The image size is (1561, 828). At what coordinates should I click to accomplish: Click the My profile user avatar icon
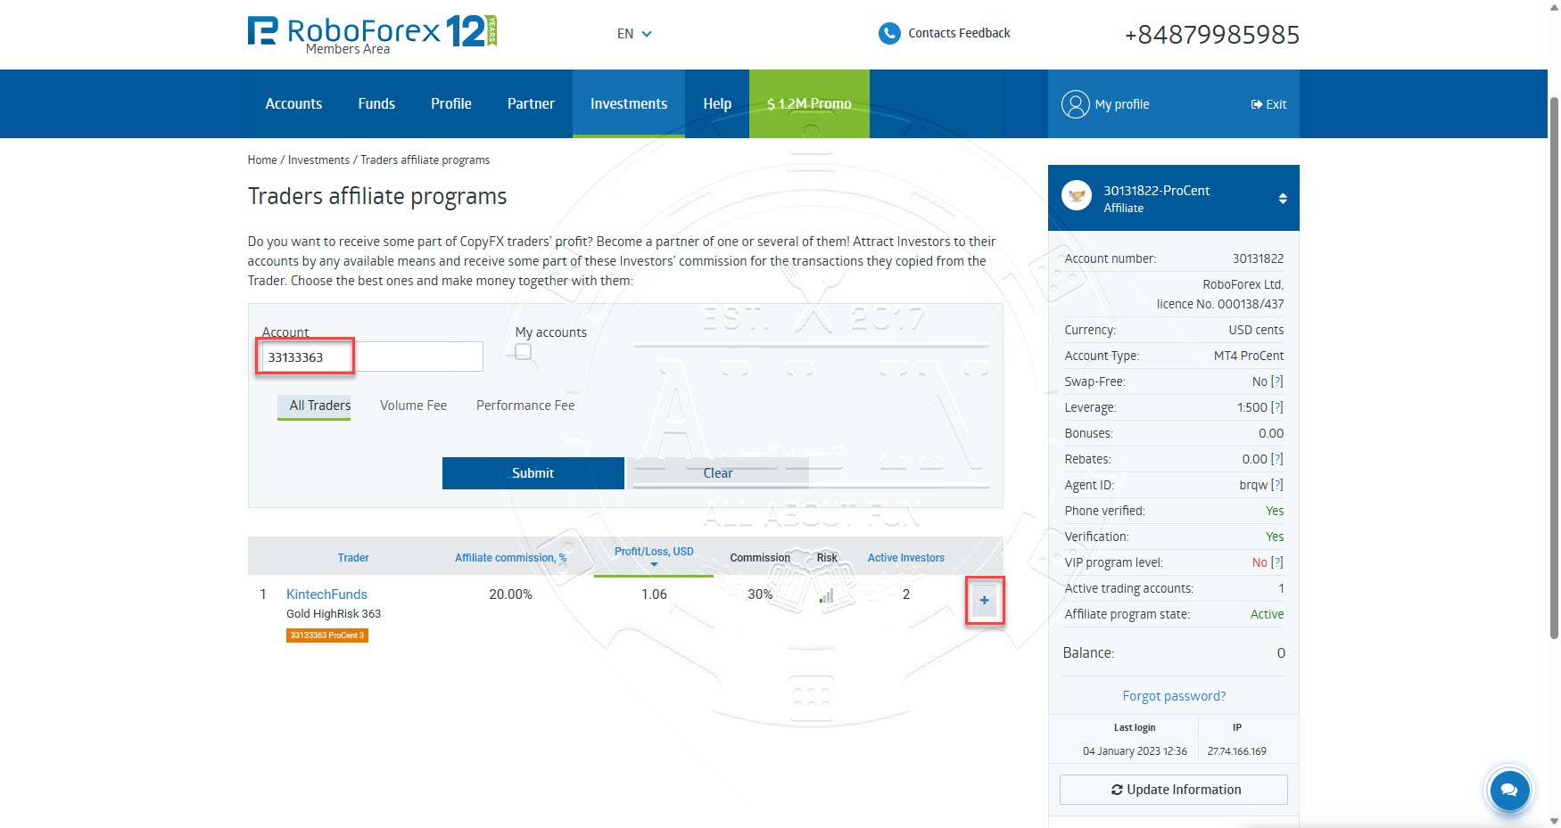point(1076,104)
